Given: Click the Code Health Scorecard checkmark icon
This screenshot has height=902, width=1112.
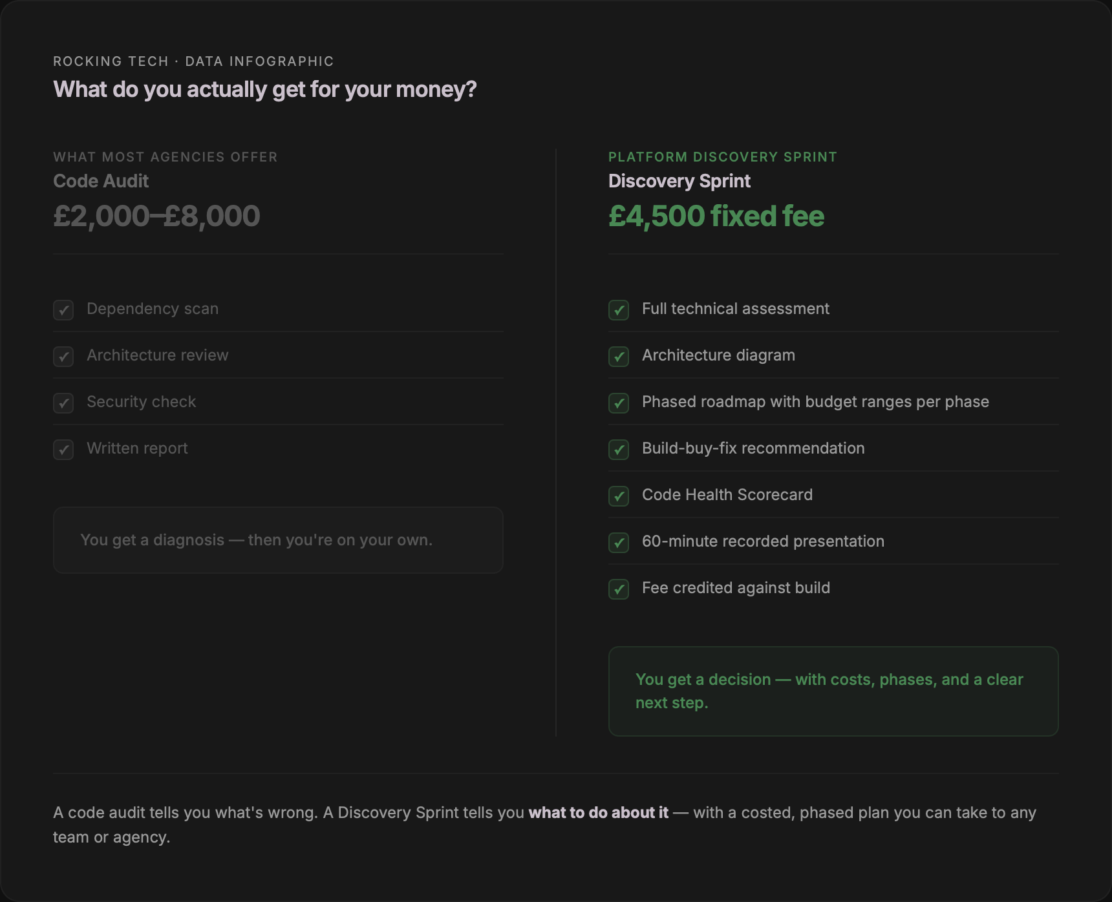Looking at the screenshot, I should [619, 496].
